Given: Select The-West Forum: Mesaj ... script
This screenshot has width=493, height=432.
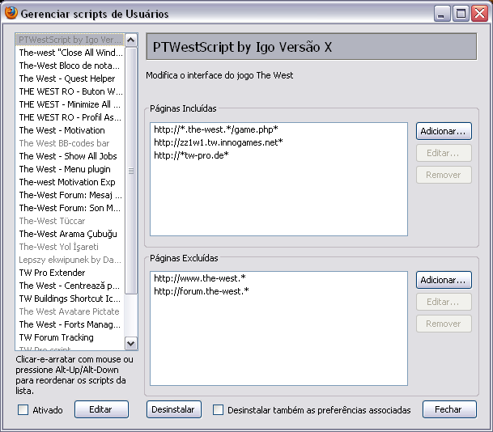Looking at the screenshot, I should 70,195.
